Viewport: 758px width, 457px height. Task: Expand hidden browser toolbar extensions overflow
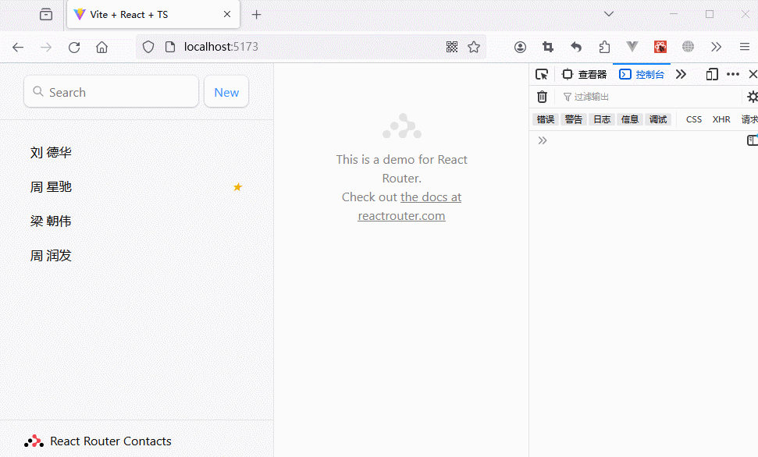point(716,47)
